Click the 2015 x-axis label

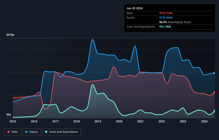(x=13, y=121)
